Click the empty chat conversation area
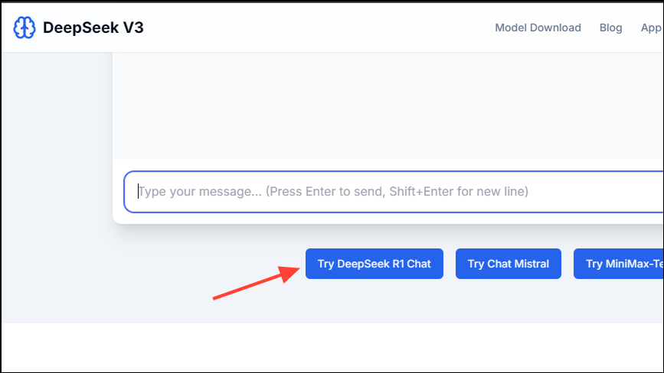 pyautogui.click(x=388, y=105)
